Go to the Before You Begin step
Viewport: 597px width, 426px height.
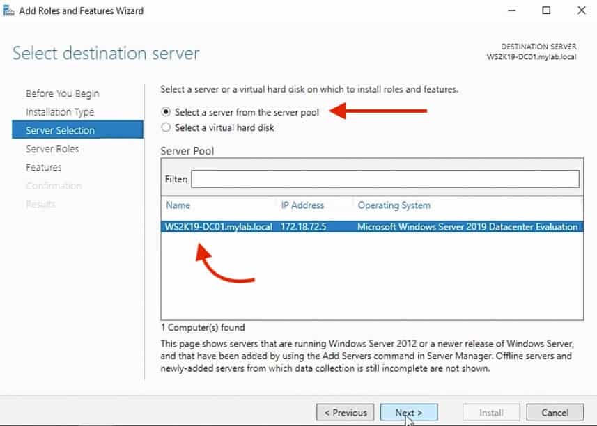pos(63,93)
